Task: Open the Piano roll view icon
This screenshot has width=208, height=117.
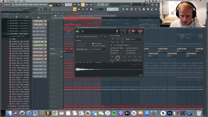Action: [x=127, y=9]
